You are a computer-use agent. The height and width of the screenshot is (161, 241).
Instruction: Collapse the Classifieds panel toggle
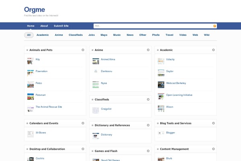click(x=92, y=99)
